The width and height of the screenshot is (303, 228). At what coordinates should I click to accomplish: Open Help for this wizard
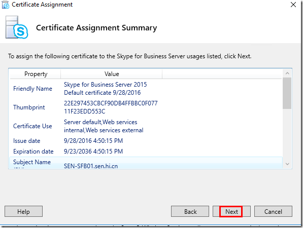[x=23, y=211]
